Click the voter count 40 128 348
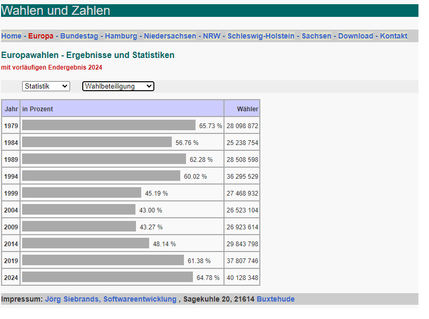This screenshot has height=319, width=429. (x=242, y=278)
